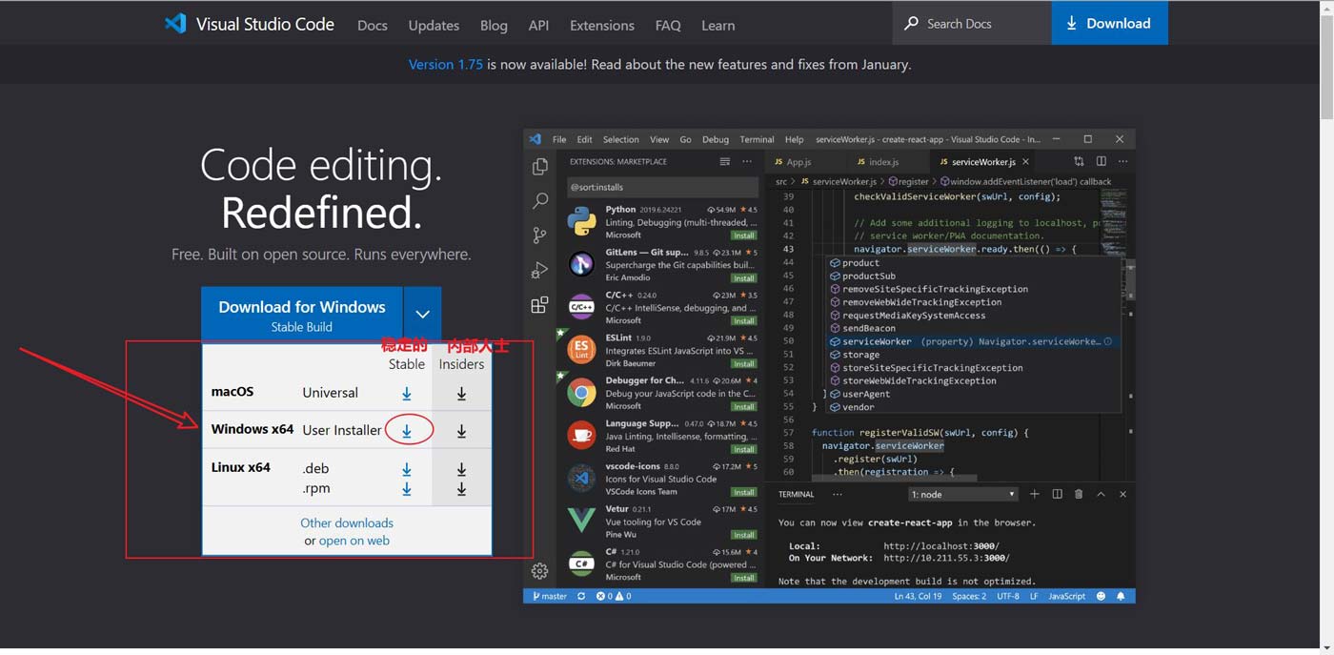Screen dimensions: 1334x655
Task: Open the Manage gear icon in activity bar
Action: 539,571
